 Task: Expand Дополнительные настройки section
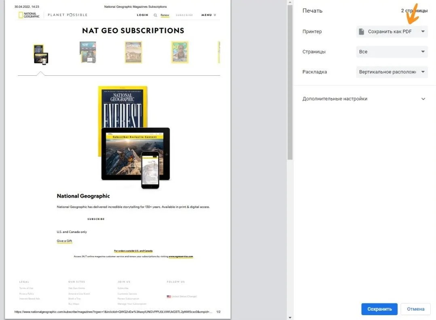364,98
